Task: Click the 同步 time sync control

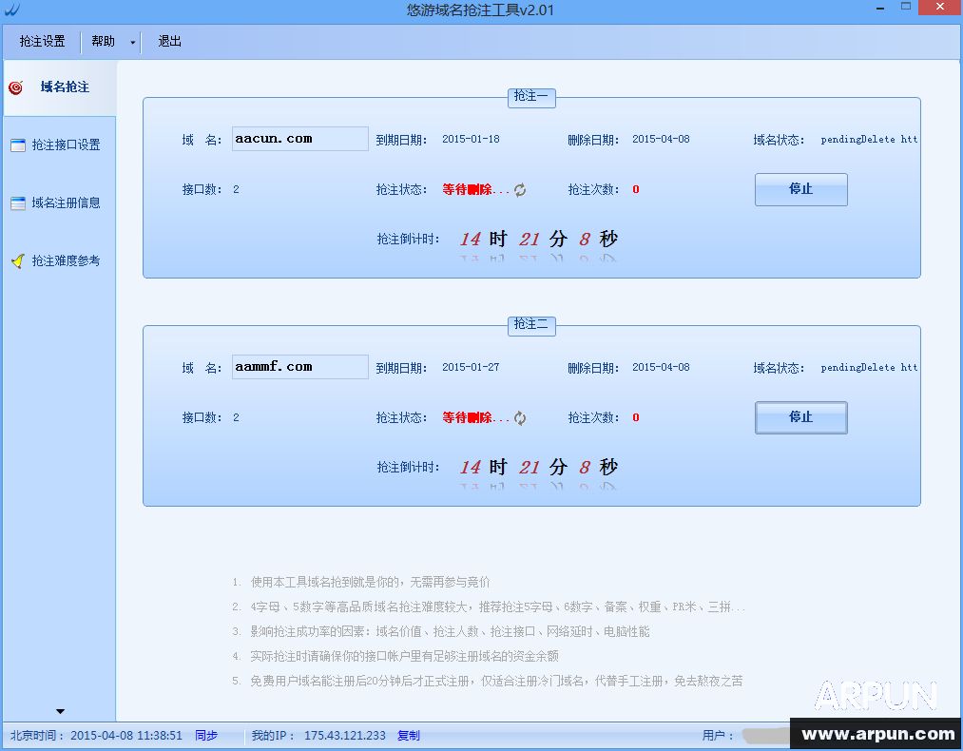Action: (205, 735)
